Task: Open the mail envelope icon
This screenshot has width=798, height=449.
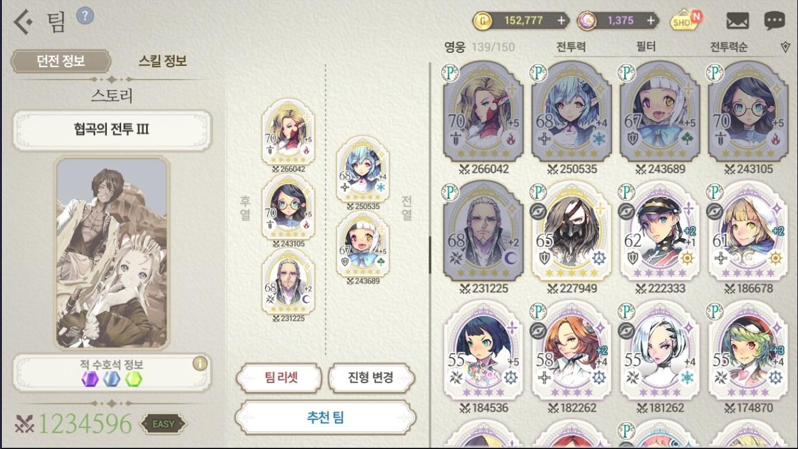Action: pos(737,21)
